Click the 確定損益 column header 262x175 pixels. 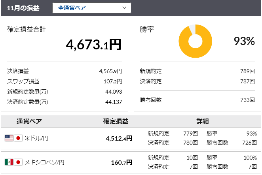point(116,121)
